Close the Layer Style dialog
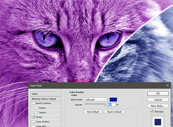The height and width of the screenshot is (127, 173). click(x=168, y=86)
